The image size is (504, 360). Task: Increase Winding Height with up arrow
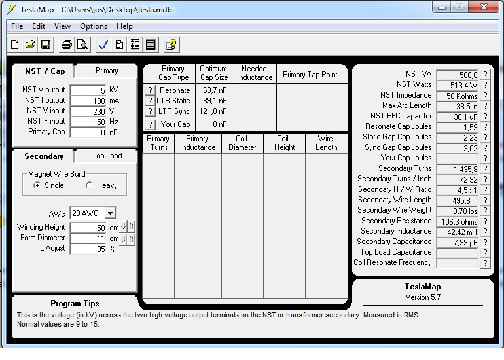(131, 226)
